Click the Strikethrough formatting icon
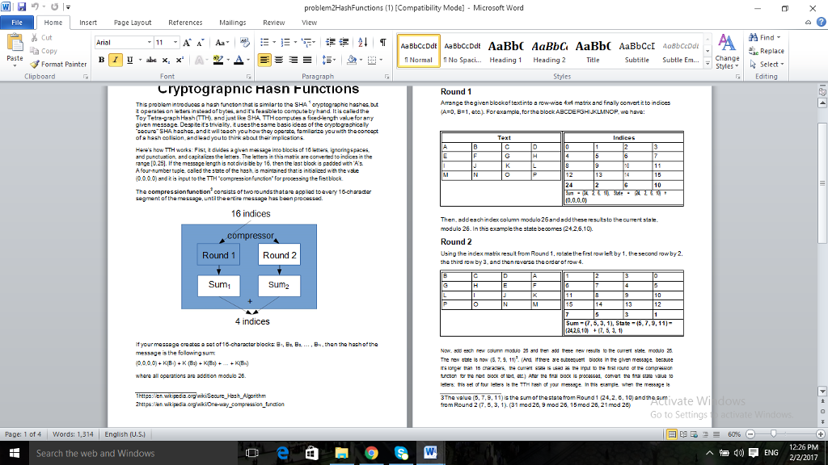This screenshot has width=828, height=465. [x=152, y=60]
